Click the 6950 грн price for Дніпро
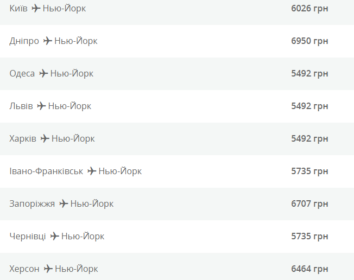Viewport: 354px width, 280px height. click(309, 41)
